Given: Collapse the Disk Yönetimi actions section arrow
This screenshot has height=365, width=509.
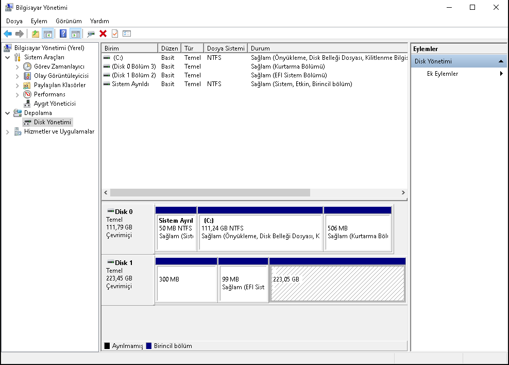Looking at the screenshot, I should [501, 61].
